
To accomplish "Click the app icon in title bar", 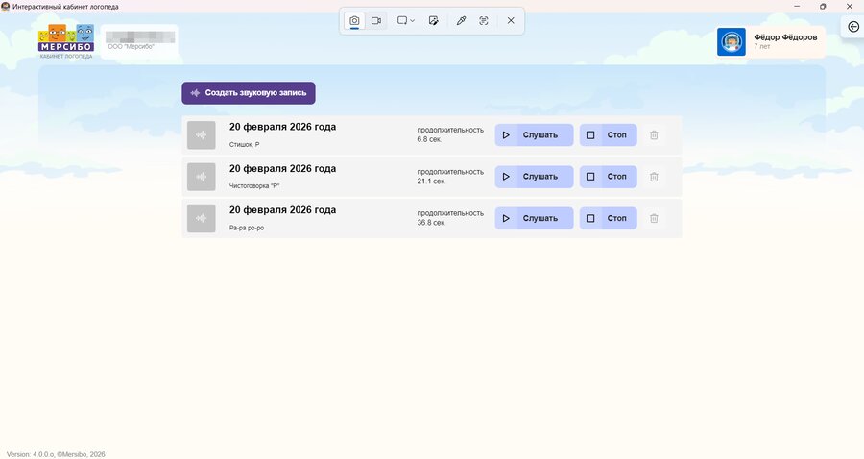I will (6, 6).
